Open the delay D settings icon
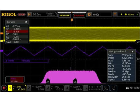The height and width of the screenshot is (102, 140). [x=89, y=14]
